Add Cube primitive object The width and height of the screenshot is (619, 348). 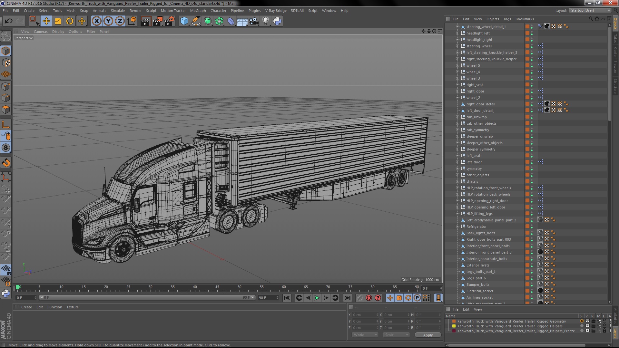click(184, 21)
